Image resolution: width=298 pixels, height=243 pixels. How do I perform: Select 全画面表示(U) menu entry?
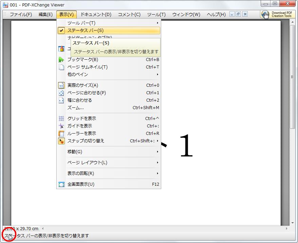click(109, 184)
